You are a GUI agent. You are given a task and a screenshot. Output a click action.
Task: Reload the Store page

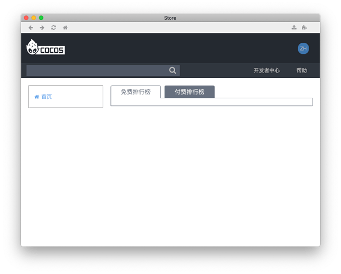tap(53, 27)
